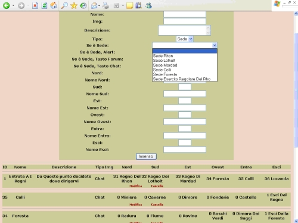Viewport: 298px width, 223px height.
Task: Focus the Nome Sud text field
Action: point(185,94)
